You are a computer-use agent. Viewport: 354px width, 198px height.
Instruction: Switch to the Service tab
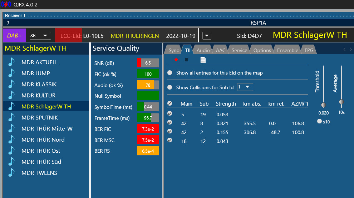tap(239, 50)
